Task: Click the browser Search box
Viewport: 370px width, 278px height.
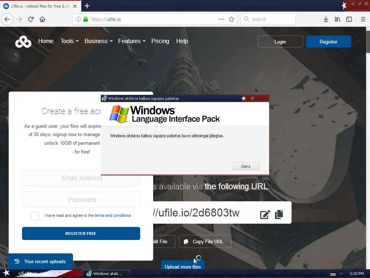Action: point(268,19)
